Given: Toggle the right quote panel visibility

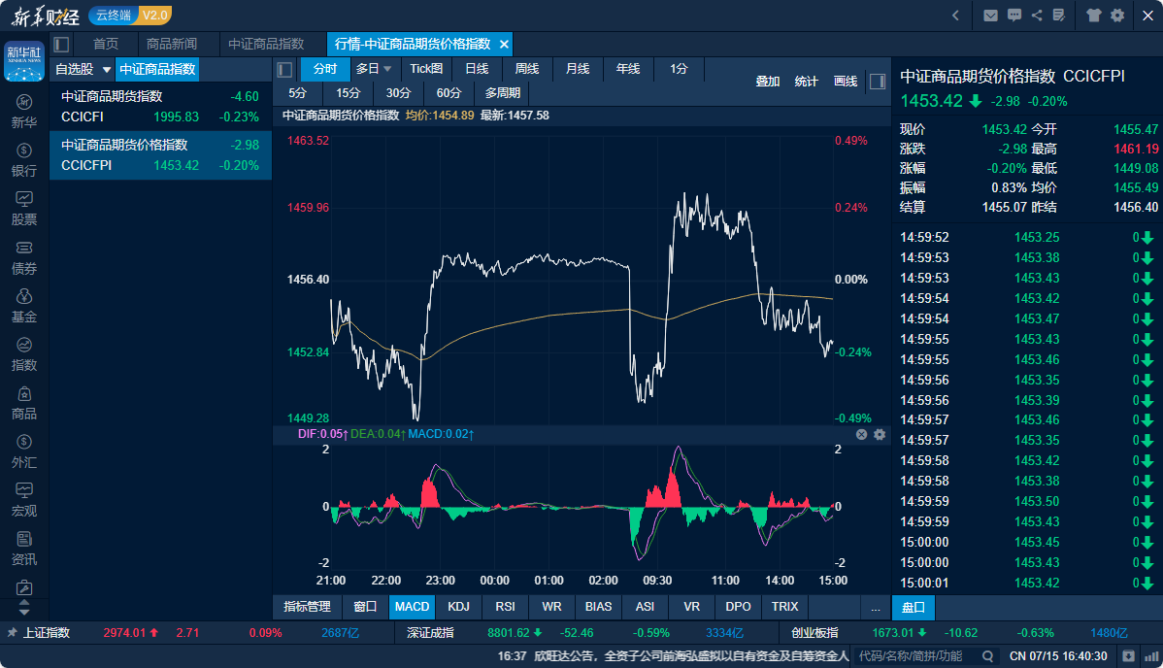Looking at the screenshot, I should coord(877,82).
